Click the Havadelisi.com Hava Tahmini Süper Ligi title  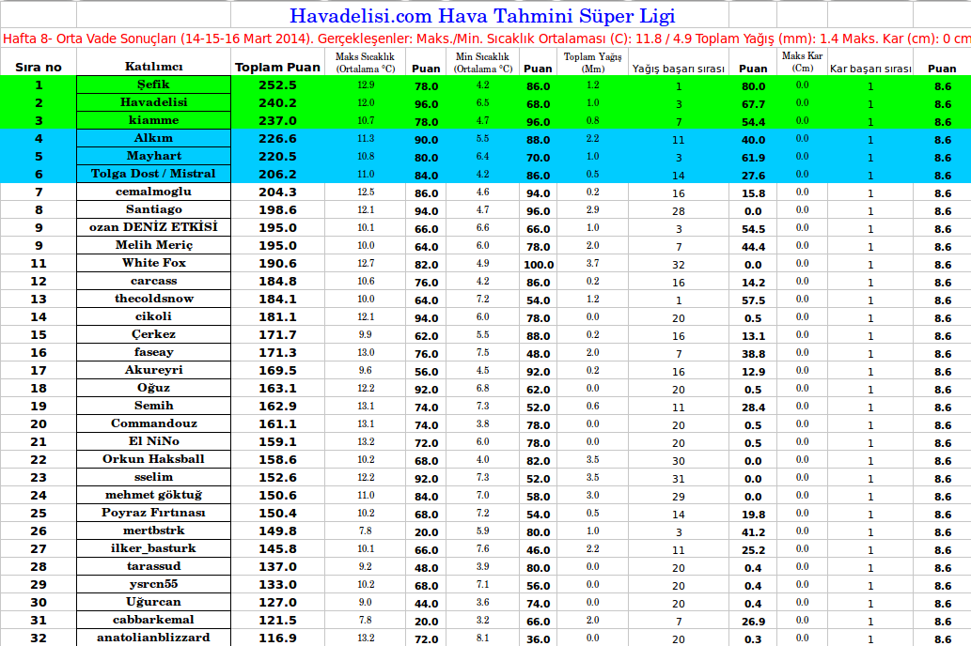point(481,16)
